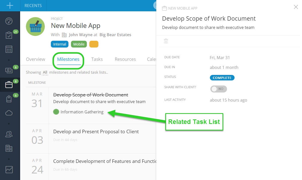Click the about 15 hours ago value
This screenshot has width=302, height=180.
click(x=229, y=100)
